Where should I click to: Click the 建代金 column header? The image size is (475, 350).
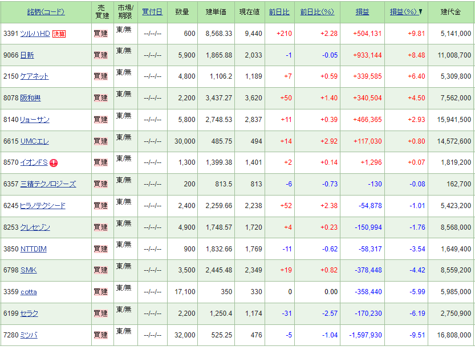pos(450,12)
